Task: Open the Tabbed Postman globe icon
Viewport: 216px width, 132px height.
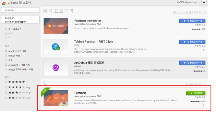Action: [56, 47]
